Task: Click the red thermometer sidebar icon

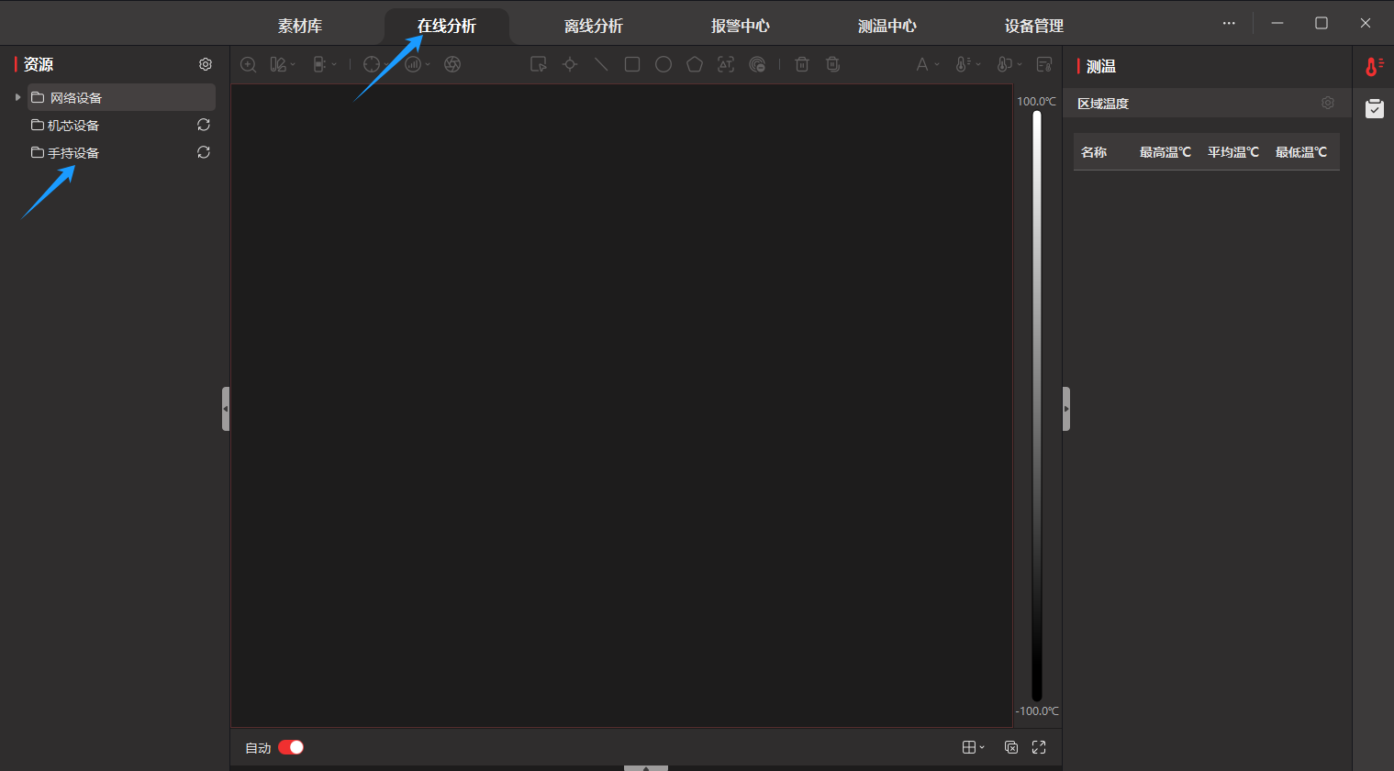Action: pos(1374,66)
